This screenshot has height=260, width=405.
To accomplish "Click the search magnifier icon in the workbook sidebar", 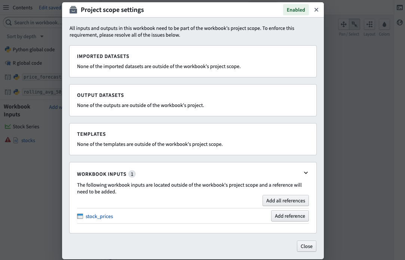I will (x=9, y=22).
